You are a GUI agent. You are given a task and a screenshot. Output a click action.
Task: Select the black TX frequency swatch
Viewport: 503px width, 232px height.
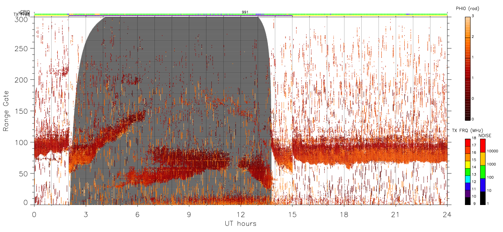tap(467, 200)
